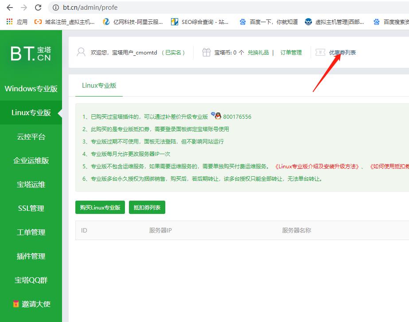The height and width of the screenshot is (322, 409).
Task: Open the 百度搜索资 bookmark
Action: [391, 22]
